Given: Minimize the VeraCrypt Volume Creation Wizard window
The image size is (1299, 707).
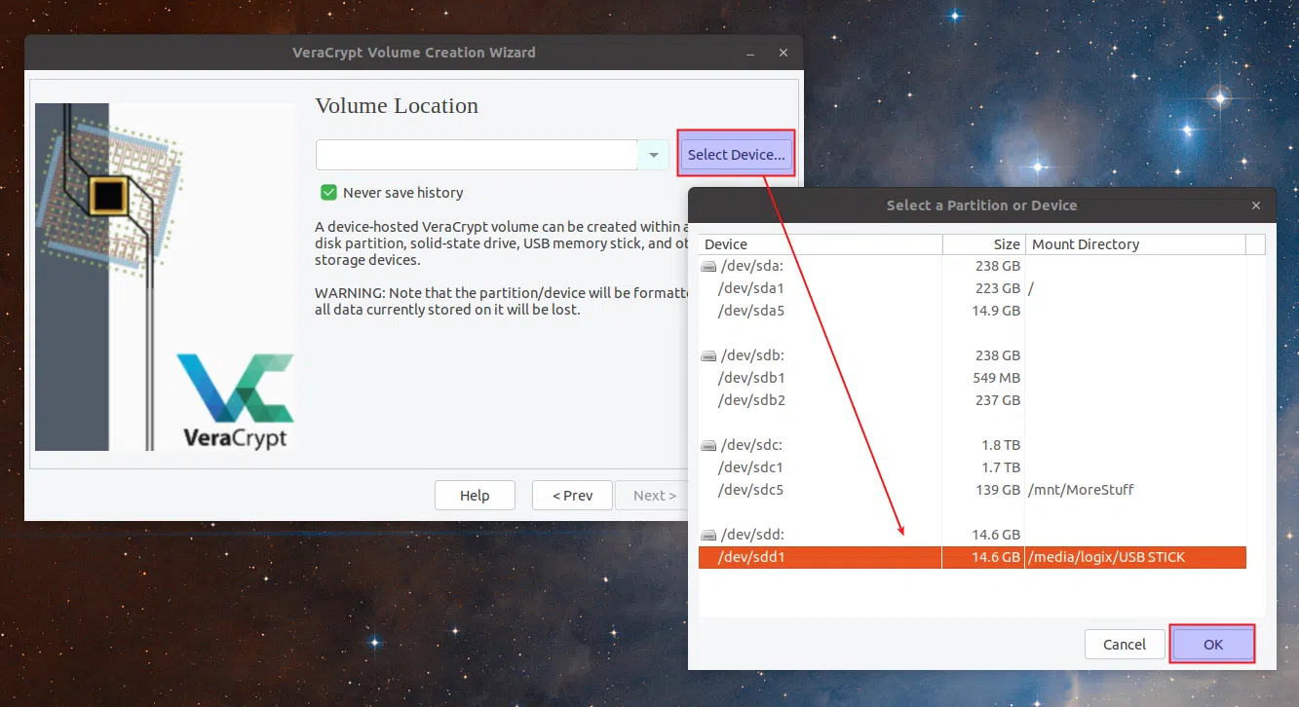Looking at the screenshot, I should 749,53.
